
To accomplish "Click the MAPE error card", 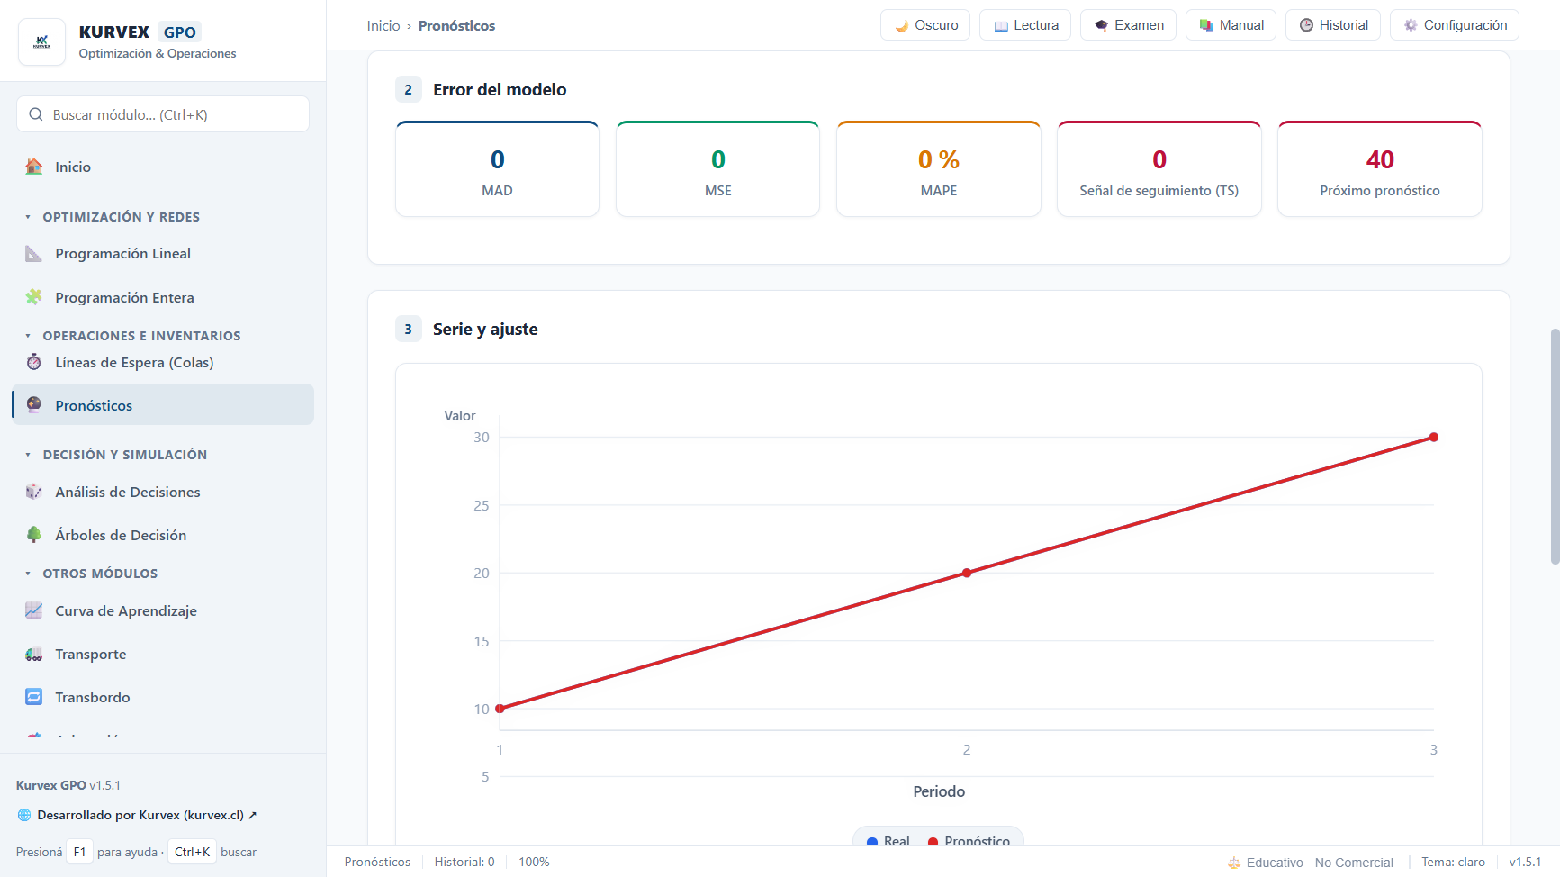I will coord(939,169).
